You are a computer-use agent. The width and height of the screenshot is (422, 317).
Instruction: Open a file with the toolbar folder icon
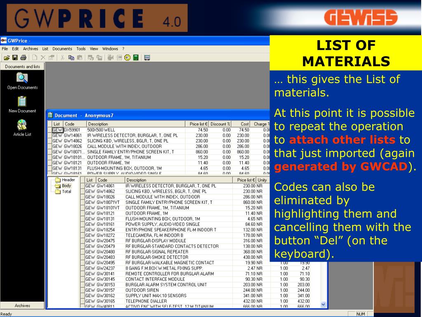tap(7, 57)
